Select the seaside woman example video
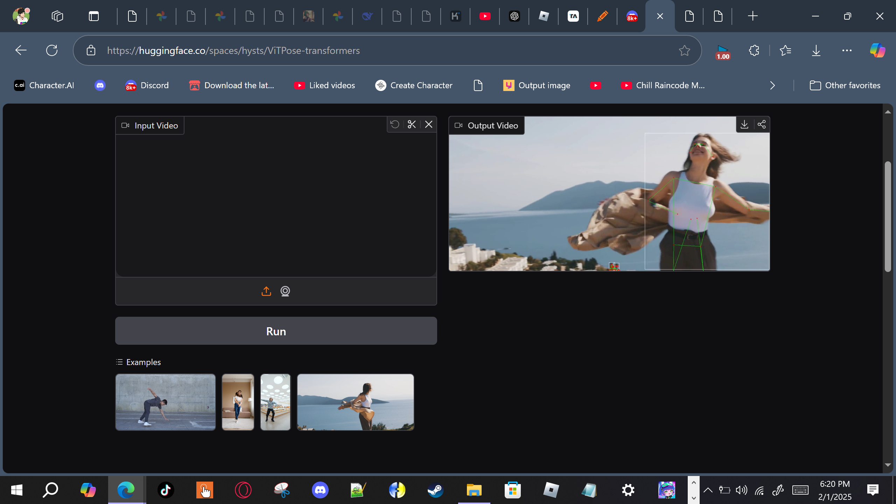This screenshot has width=896, height=504. 355,402
